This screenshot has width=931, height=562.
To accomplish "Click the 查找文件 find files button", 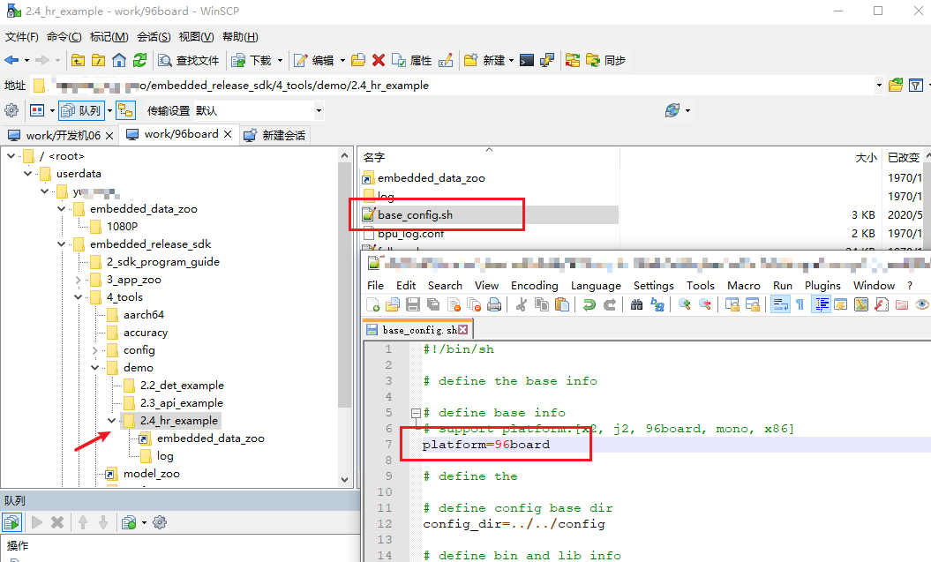I will tap(188, 60).
